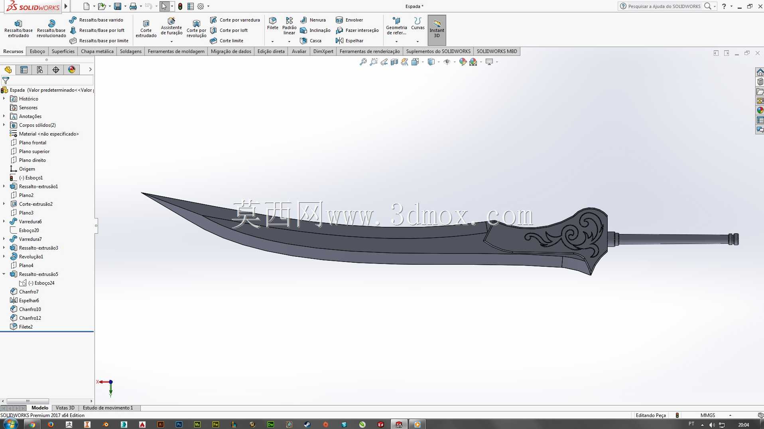Expand the Anotações tree node
Screen dimensions: 764x429
pyautogui.click(x=4, y=116)
